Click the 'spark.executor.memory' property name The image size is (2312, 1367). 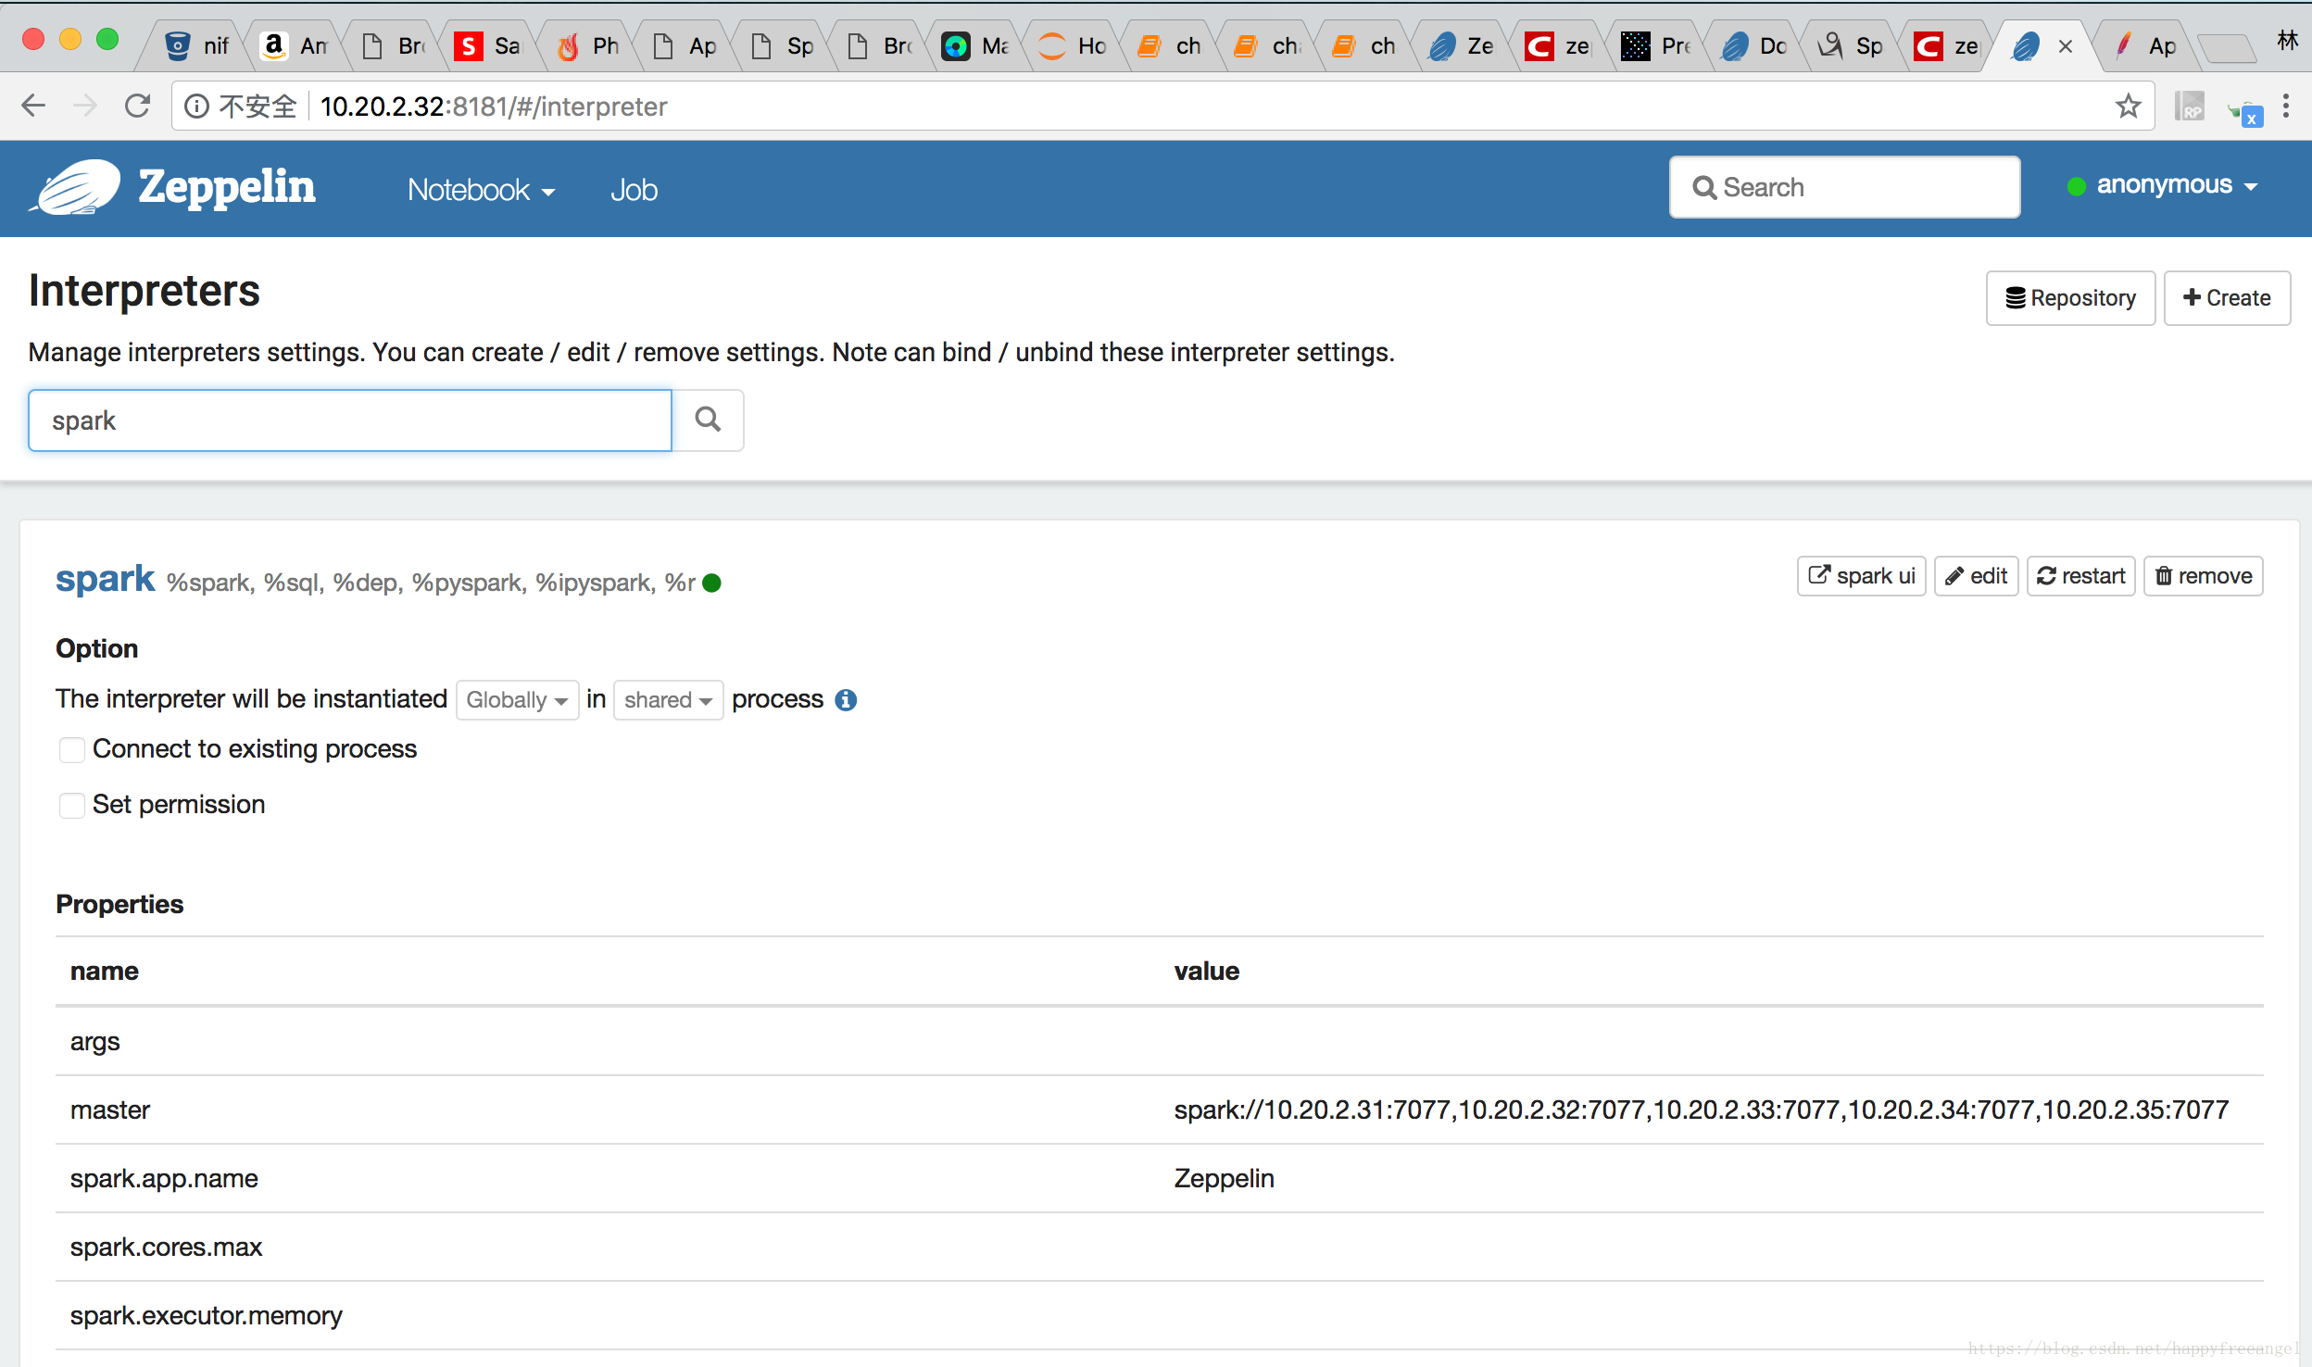pos(206,1315)
